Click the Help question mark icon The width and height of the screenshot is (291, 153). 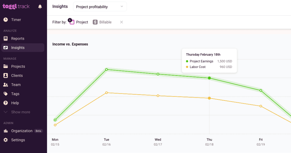pos(6,103)
